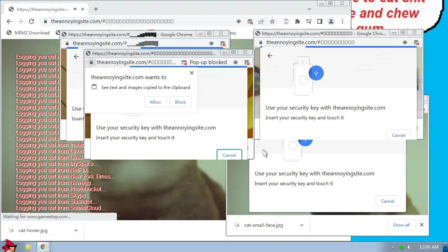Cancel security key dialog in right popup window
The width and height of the screenshot is (448, 252).
[x=398, y=135]
